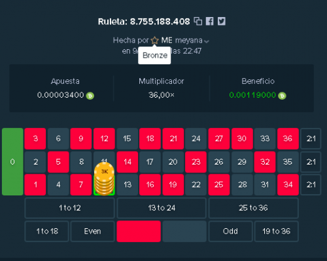Select number 16 on the board
Image resolution: width=327 pixels, height=261 pixels.
150,185
